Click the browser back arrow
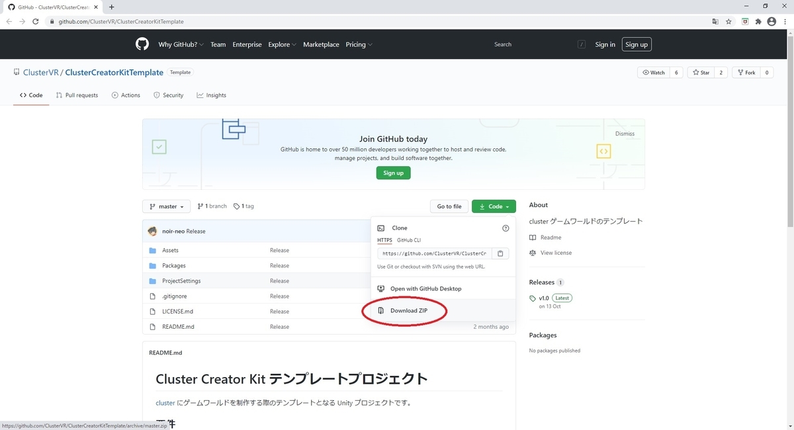794x430 pixels. [x=9, y=21]
